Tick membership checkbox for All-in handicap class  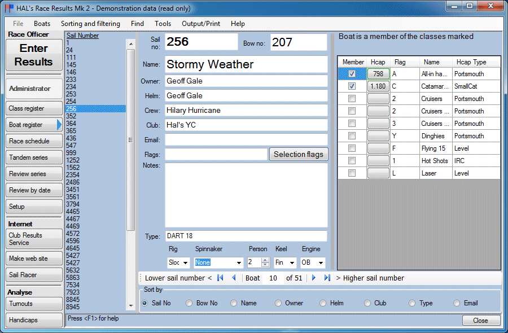coord(352,74)
